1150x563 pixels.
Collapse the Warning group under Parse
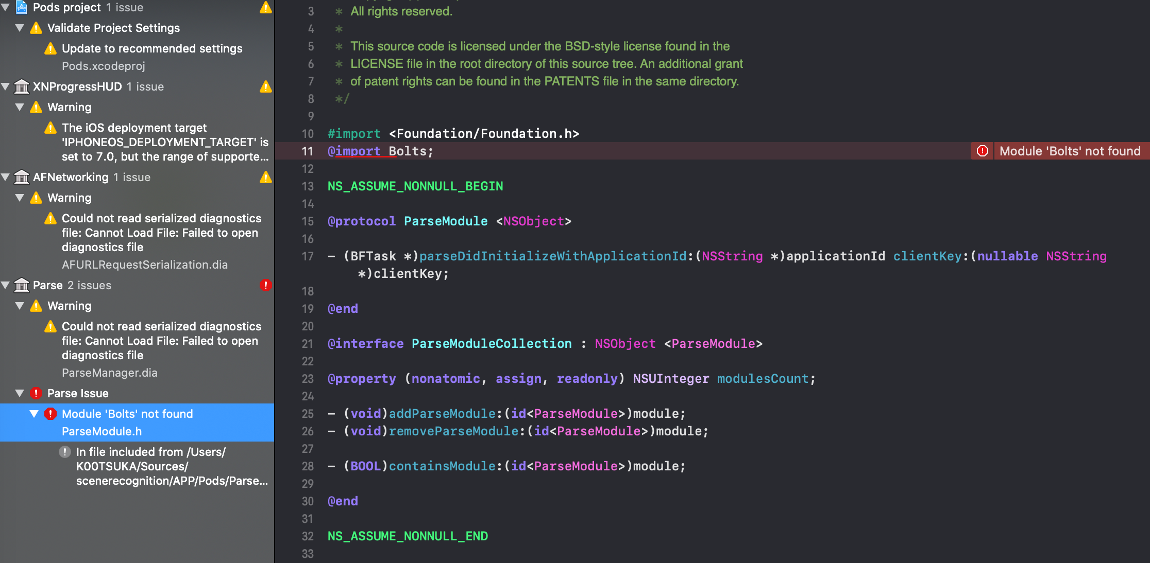pyautogui.click(x=20, y=306)
